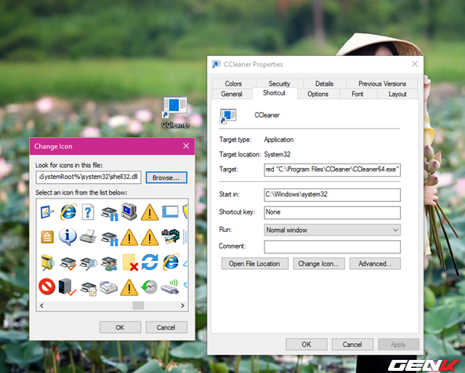This screenshot has width=465, height=373.
Task: Click OK in CCleaner Properties
Action: pyautogui.click(x=307, y=344)
